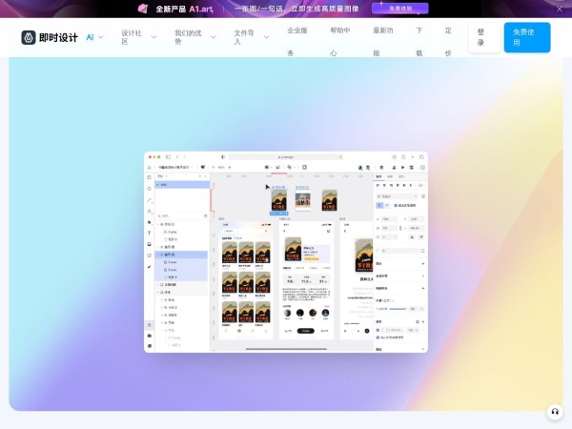Expand the AI dropdown menu
The image size is (572, 429).
coord(94,37)
